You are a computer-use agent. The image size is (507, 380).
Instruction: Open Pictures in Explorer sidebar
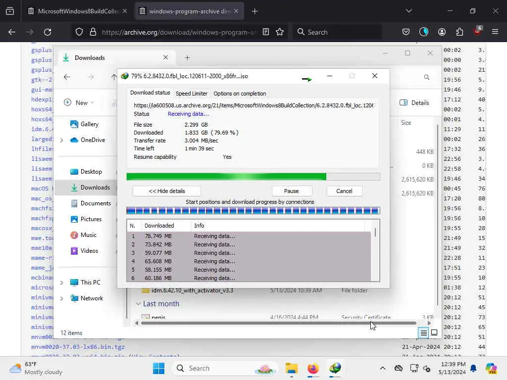click(86, 219)
